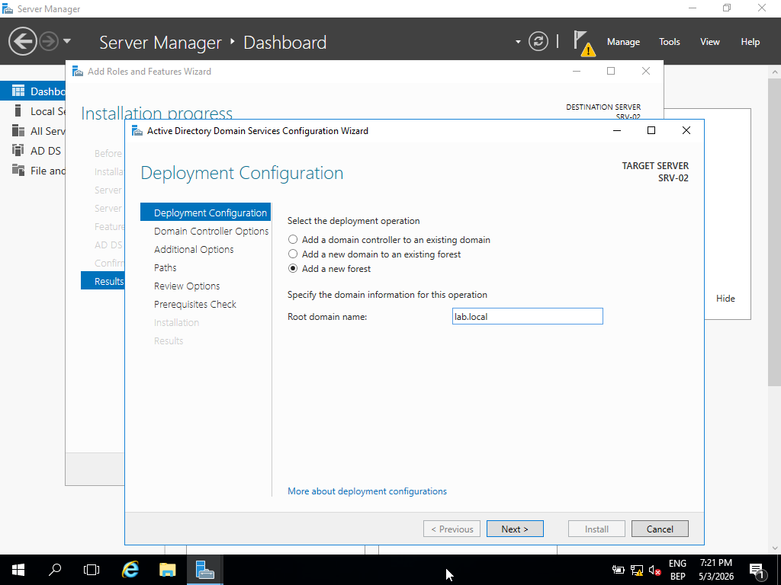The width and height of the screenshot is (781, 585).
Task: Click network status tray icon
Action: [x=637, y=570]
